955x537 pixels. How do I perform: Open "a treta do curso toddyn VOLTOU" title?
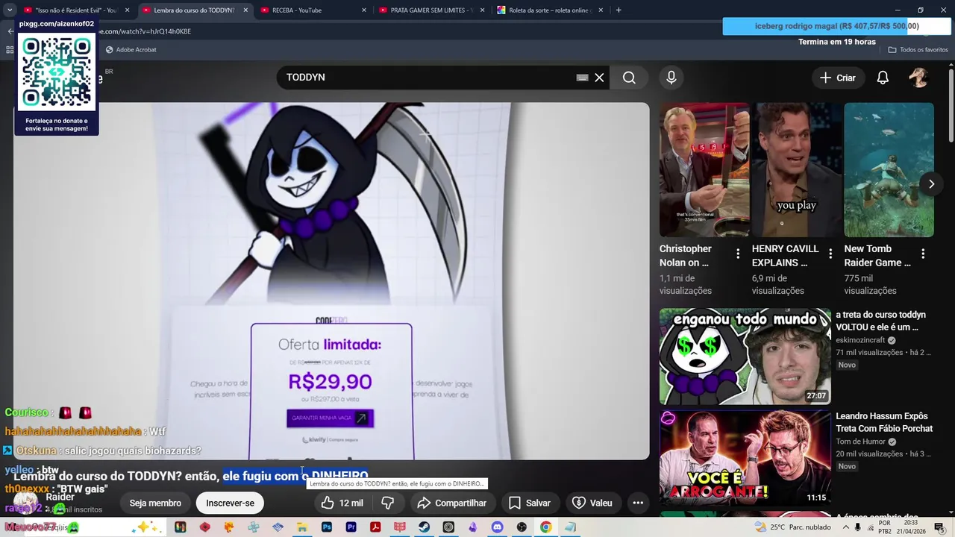click(x=880, y=321)
